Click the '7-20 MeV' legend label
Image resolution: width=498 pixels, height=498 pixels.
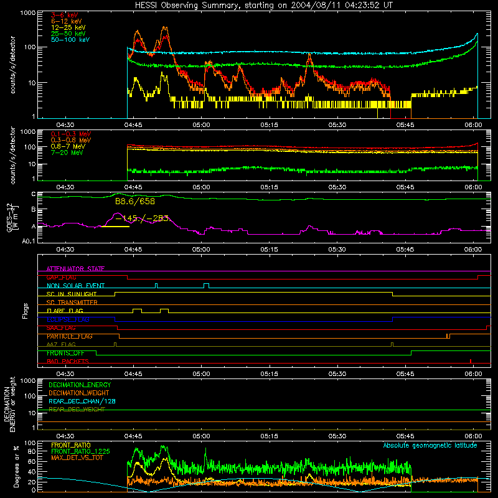point(67,153)
